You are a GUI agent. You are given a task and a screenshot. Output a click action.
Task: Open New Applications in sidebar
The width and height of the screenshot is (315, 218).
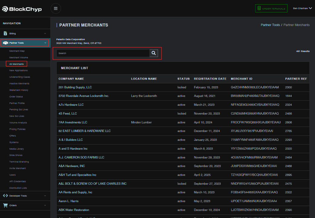point(18,71)
